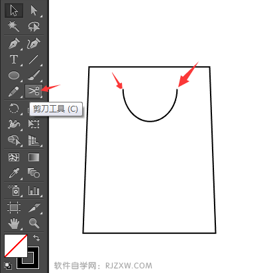Choose the Lasso tool

(x=34, y=26)
